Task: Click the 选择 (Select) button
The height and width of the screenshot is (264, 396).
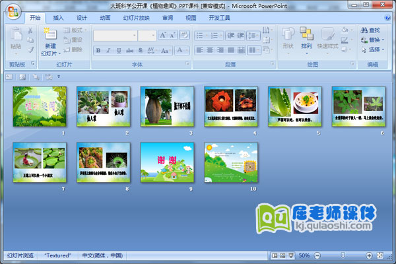Action: [372, 49]
